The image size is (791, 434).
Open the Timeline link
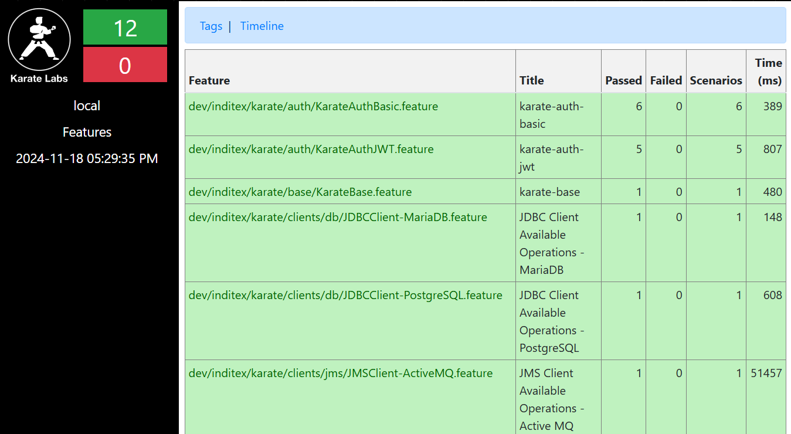(x=262, y=26)
